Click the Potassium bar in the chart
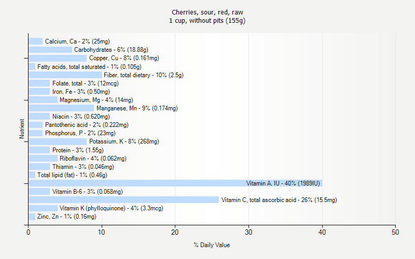Viewport: 415px width, 259px height. (58, 141)
